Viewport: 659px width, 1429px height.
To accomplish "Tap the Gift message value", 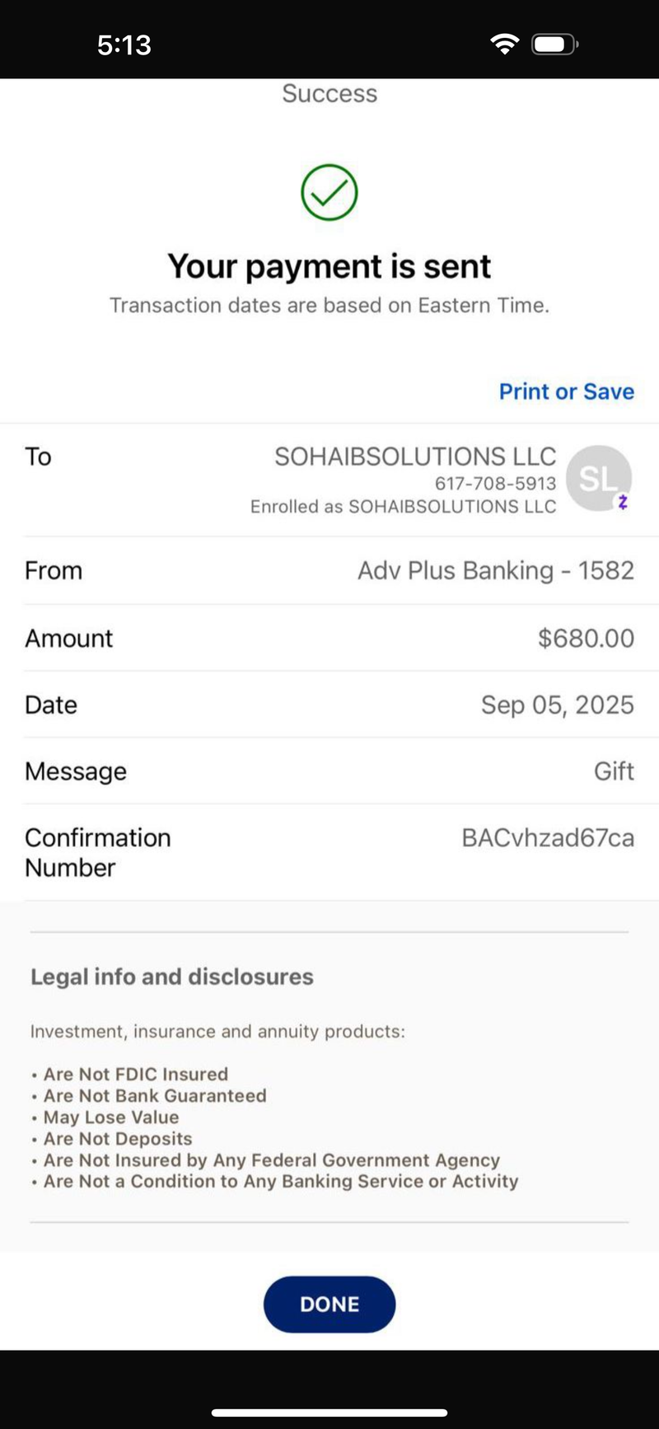I will pos(615,771).
